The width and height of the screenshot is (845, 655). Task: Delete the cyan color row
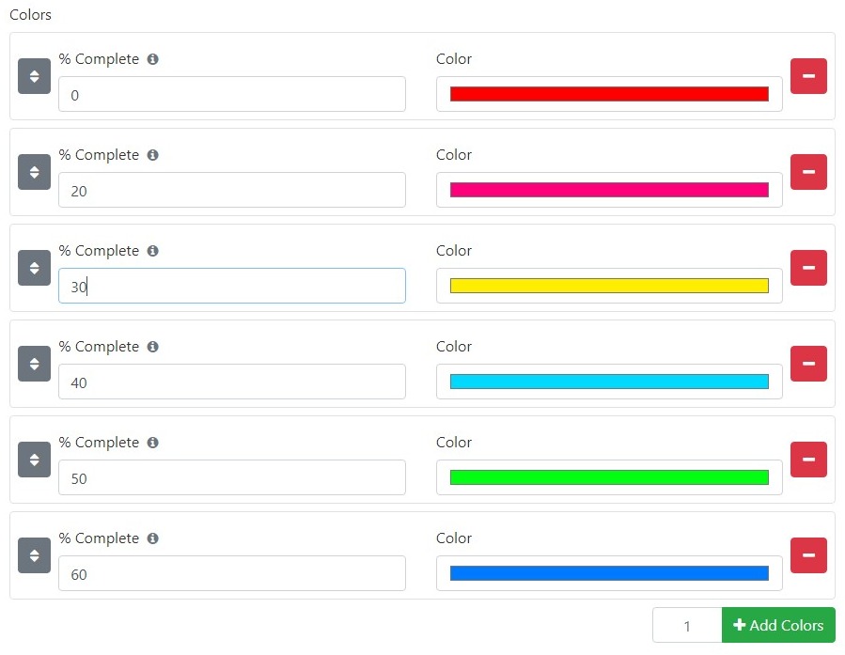coord(808,364)
